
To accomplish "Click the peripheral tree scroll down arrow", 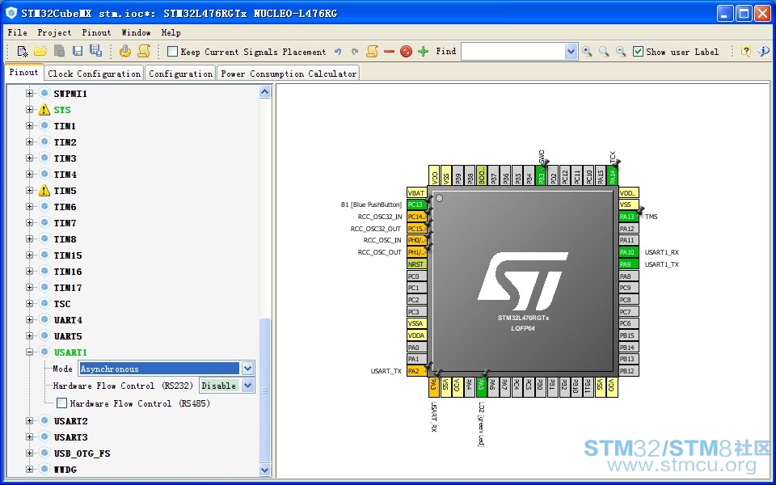I will (265, 470).
